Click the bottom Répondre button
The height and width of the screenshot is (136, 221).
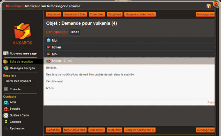(53, 130)
